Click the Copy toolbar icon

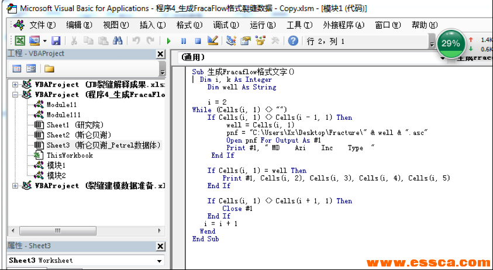pyautogui.click(x=89, y=40)
